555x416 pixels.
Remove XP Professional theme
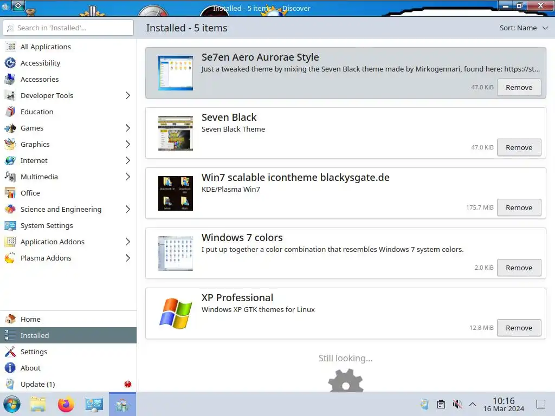click(x=519, y=328)
